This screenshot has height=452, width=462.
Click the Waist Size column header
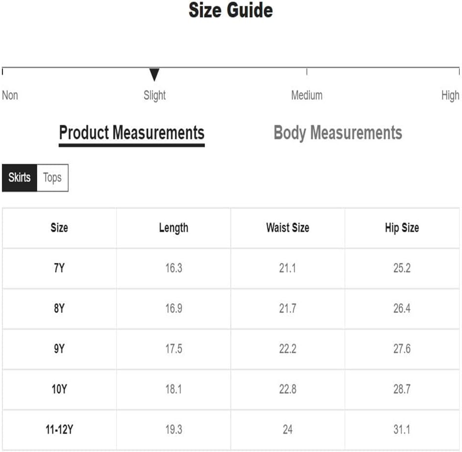click(287, 228)
